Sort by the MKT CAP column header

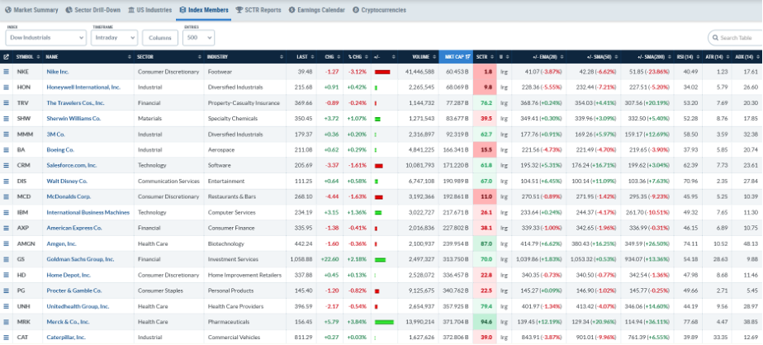[456, 57]
